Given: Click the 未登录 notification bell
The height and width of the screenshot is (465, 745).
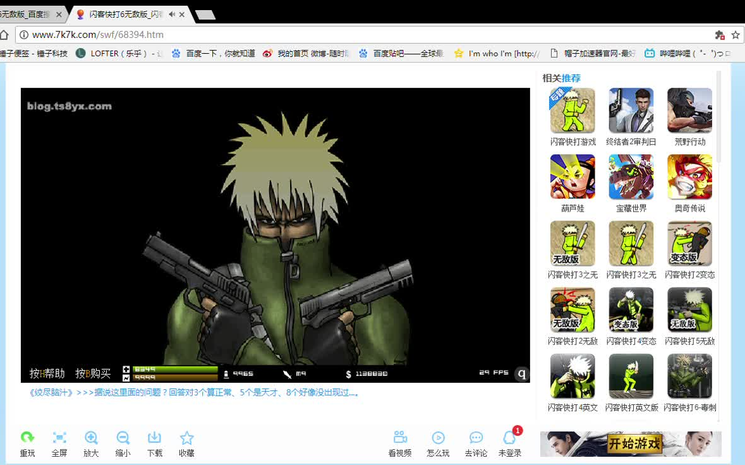Looking at the screenshot, I should [x=509, y=437].
